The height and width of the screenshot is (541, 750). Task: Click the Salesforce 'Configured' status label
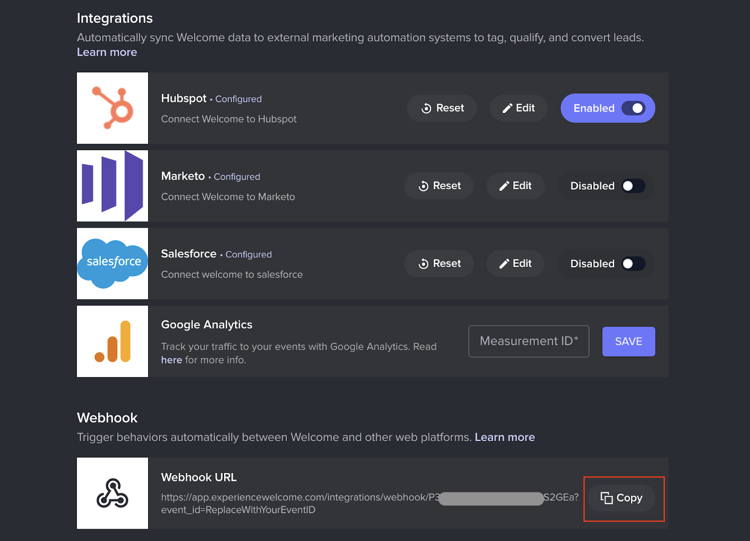coord(248,254)
